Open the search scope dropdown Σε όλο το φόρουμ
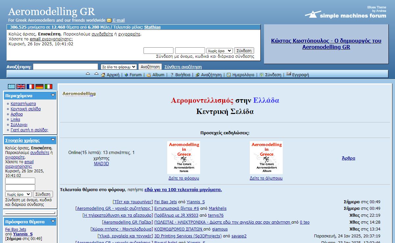 click(x=118, y=67)
